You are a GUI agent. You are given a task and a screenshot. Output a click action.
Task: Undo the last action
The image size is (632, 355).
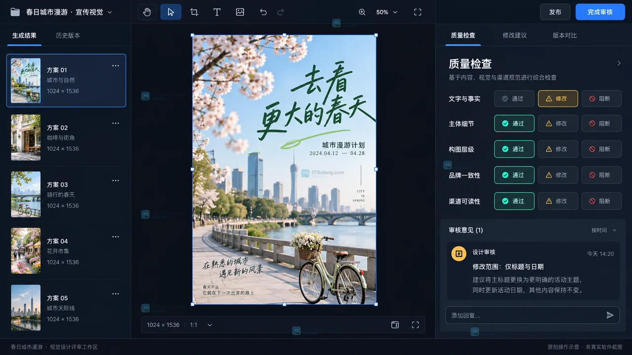pos(263,12)
